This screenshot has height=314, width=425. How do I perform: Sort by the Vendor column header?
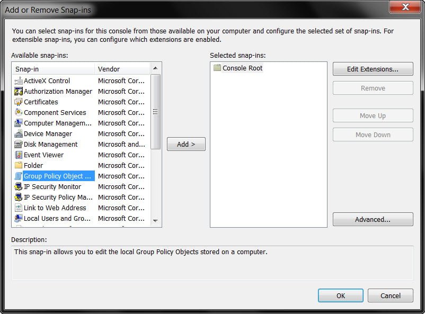pos(122,69)
